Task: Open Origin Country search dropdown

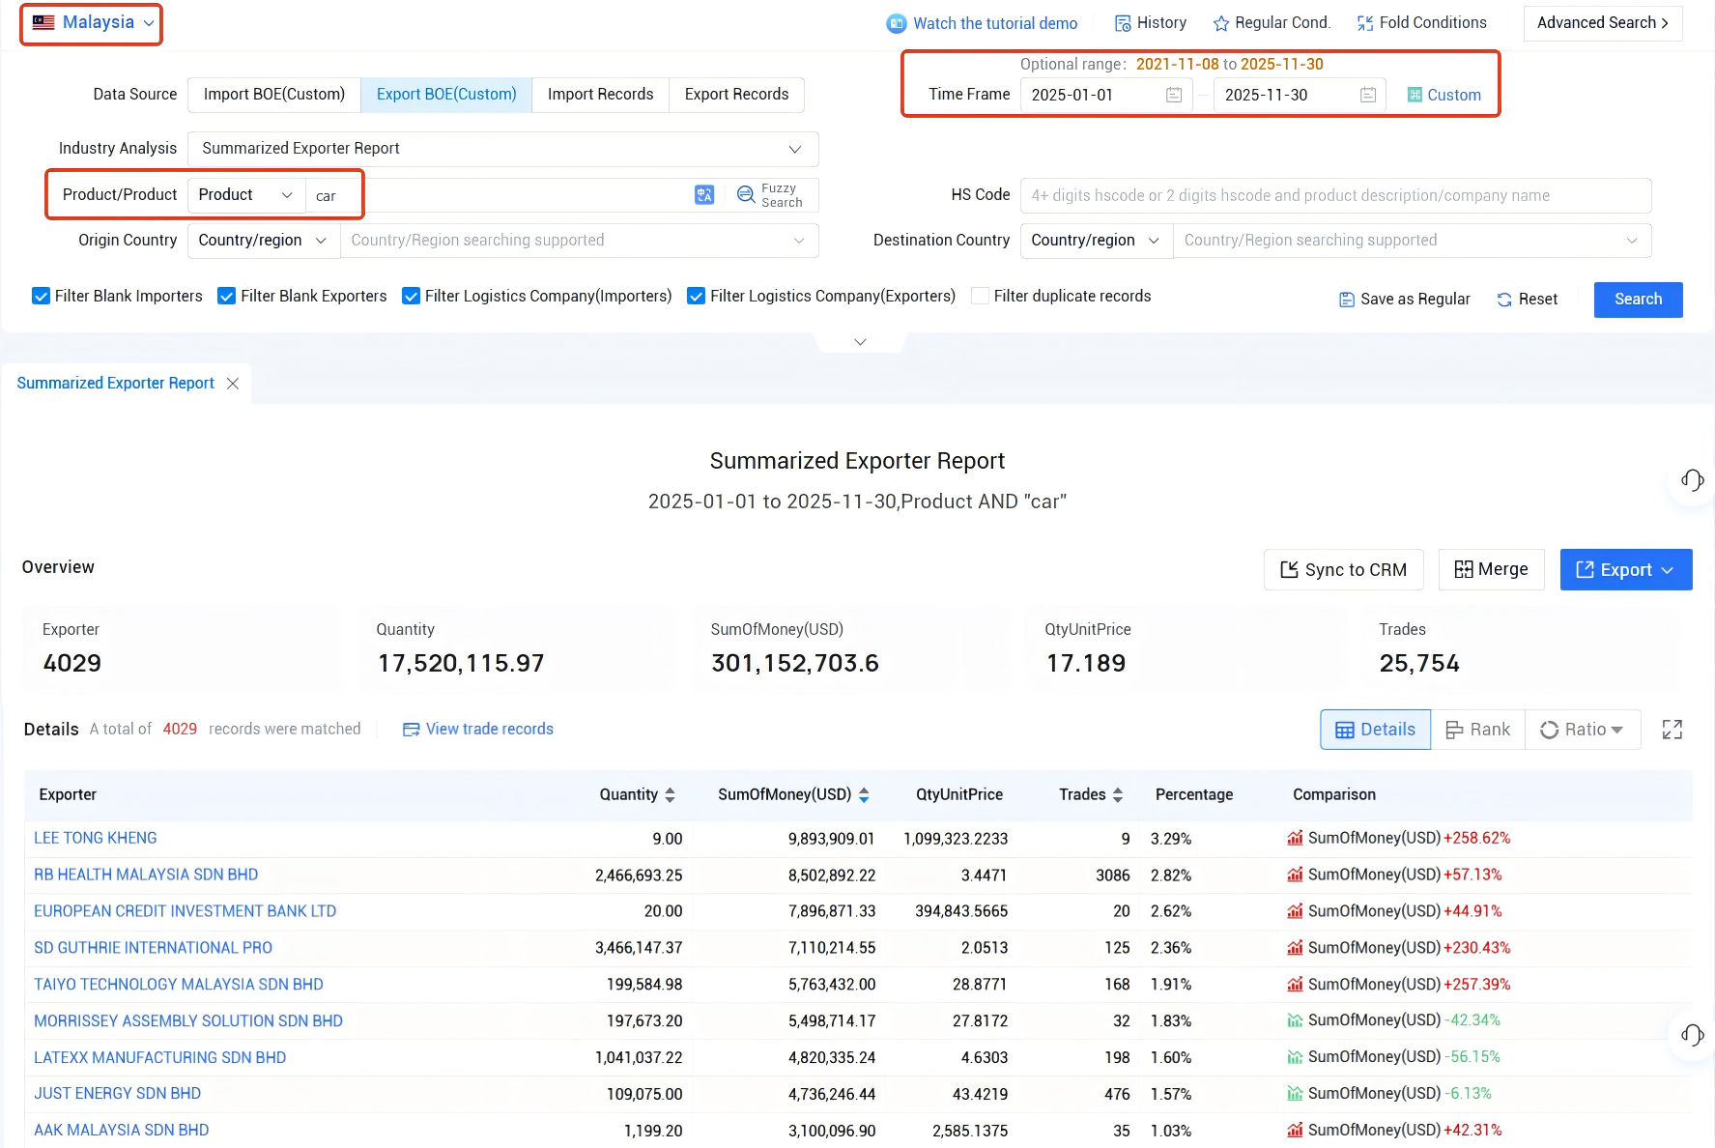Action: coord(580,241)
